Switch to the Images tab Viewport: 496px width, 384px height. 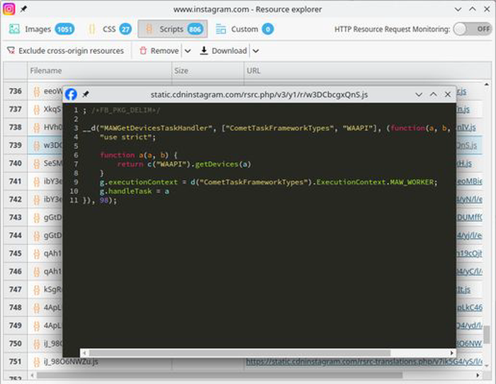point(41,29)
